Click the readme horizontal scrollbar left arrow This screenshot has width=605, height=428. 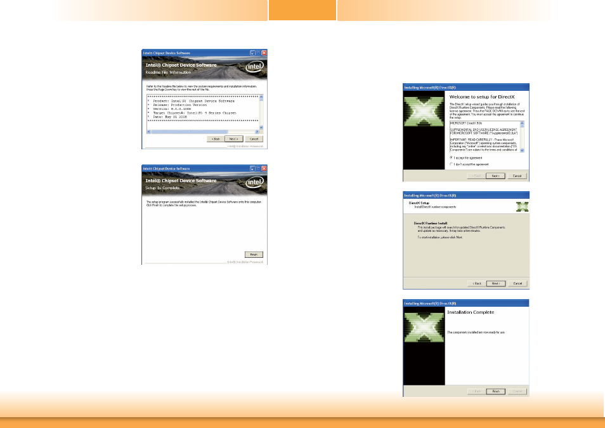(149, 131)
